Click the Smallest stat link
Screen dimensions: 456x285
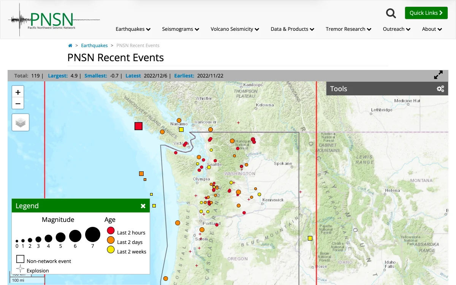[96, 76]
